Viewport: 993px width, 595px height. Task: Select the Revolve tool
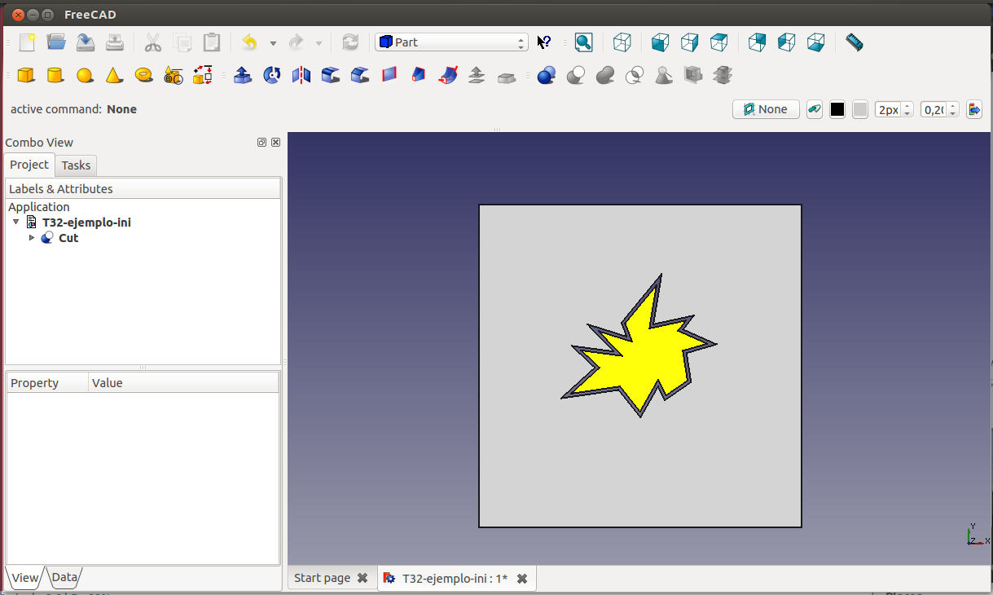[x=272, y=76]
